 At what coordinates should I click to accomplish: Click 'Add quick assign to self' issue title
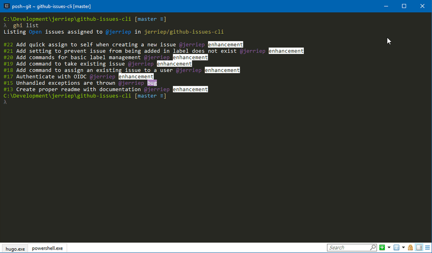[96, 45]
